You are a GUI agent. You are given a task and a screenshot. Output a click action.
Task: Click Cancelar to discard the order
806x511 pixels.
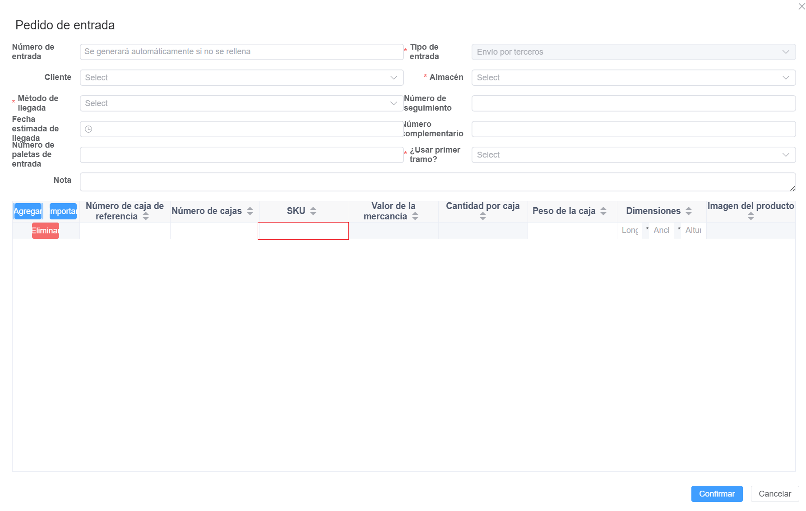774,494
